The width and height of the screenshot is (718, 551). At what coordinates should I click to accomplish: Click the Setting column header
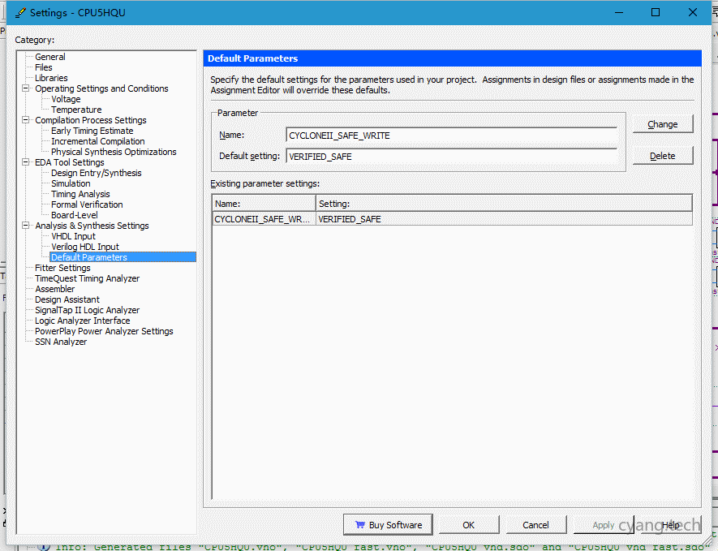503,203
